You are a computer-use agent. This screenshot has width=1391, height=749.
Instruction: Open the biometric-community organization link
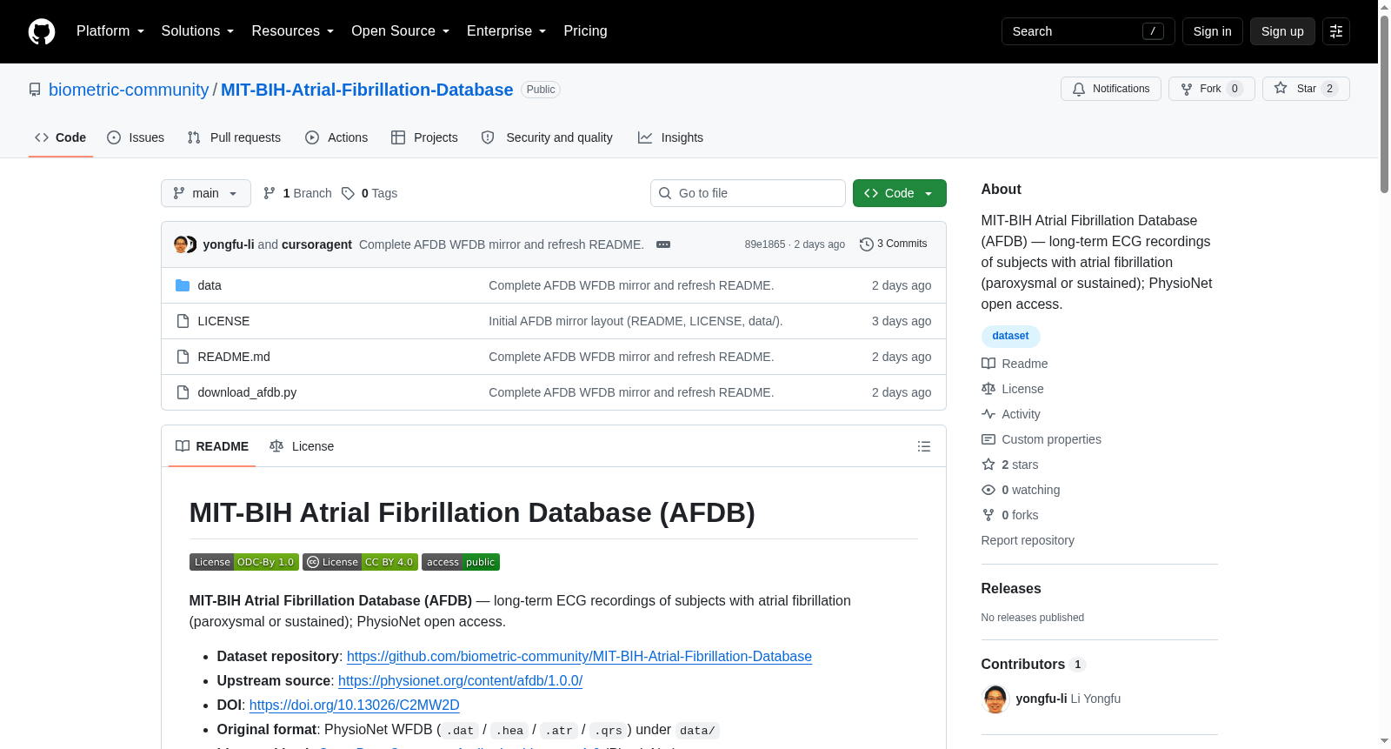(x=129, y=90)
